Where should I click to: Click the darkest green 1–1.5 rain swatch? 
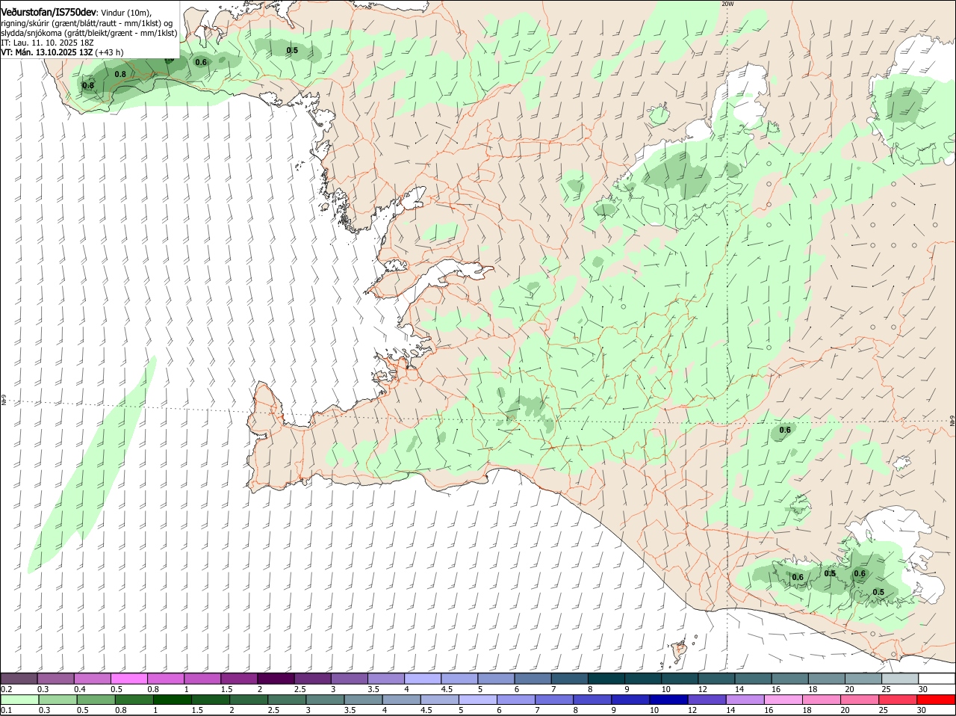point(173,700)
